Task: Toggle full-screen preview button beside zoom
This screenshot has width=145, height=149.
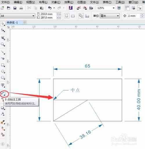Action: 119,8
